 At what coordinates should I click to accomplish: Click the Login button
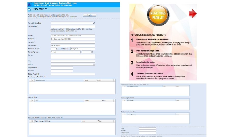tap(90, 15)
